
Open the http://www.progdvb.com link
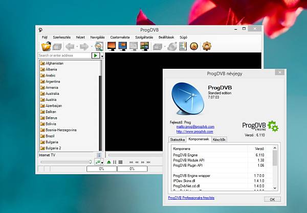tap(194, 131)
